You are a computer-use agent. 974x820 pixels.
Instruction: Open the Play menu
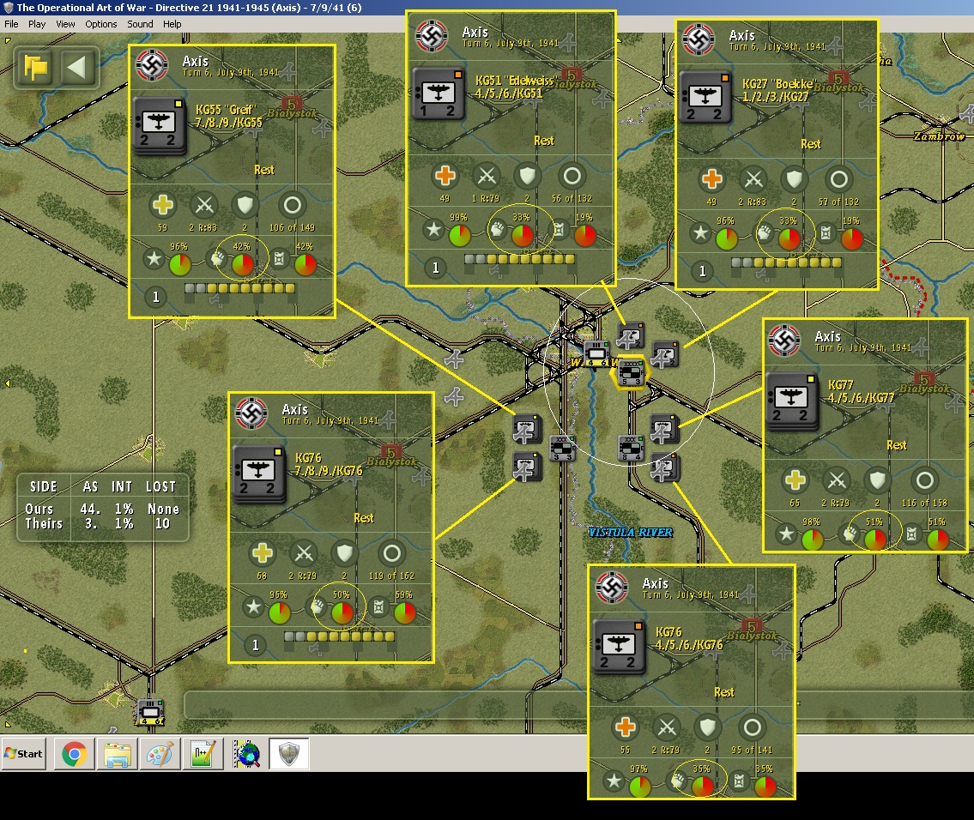tap(37, 24)
